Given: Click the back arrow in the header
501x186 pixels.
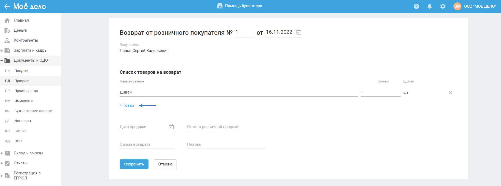Looking at the screenshot, I should point(7,6).
